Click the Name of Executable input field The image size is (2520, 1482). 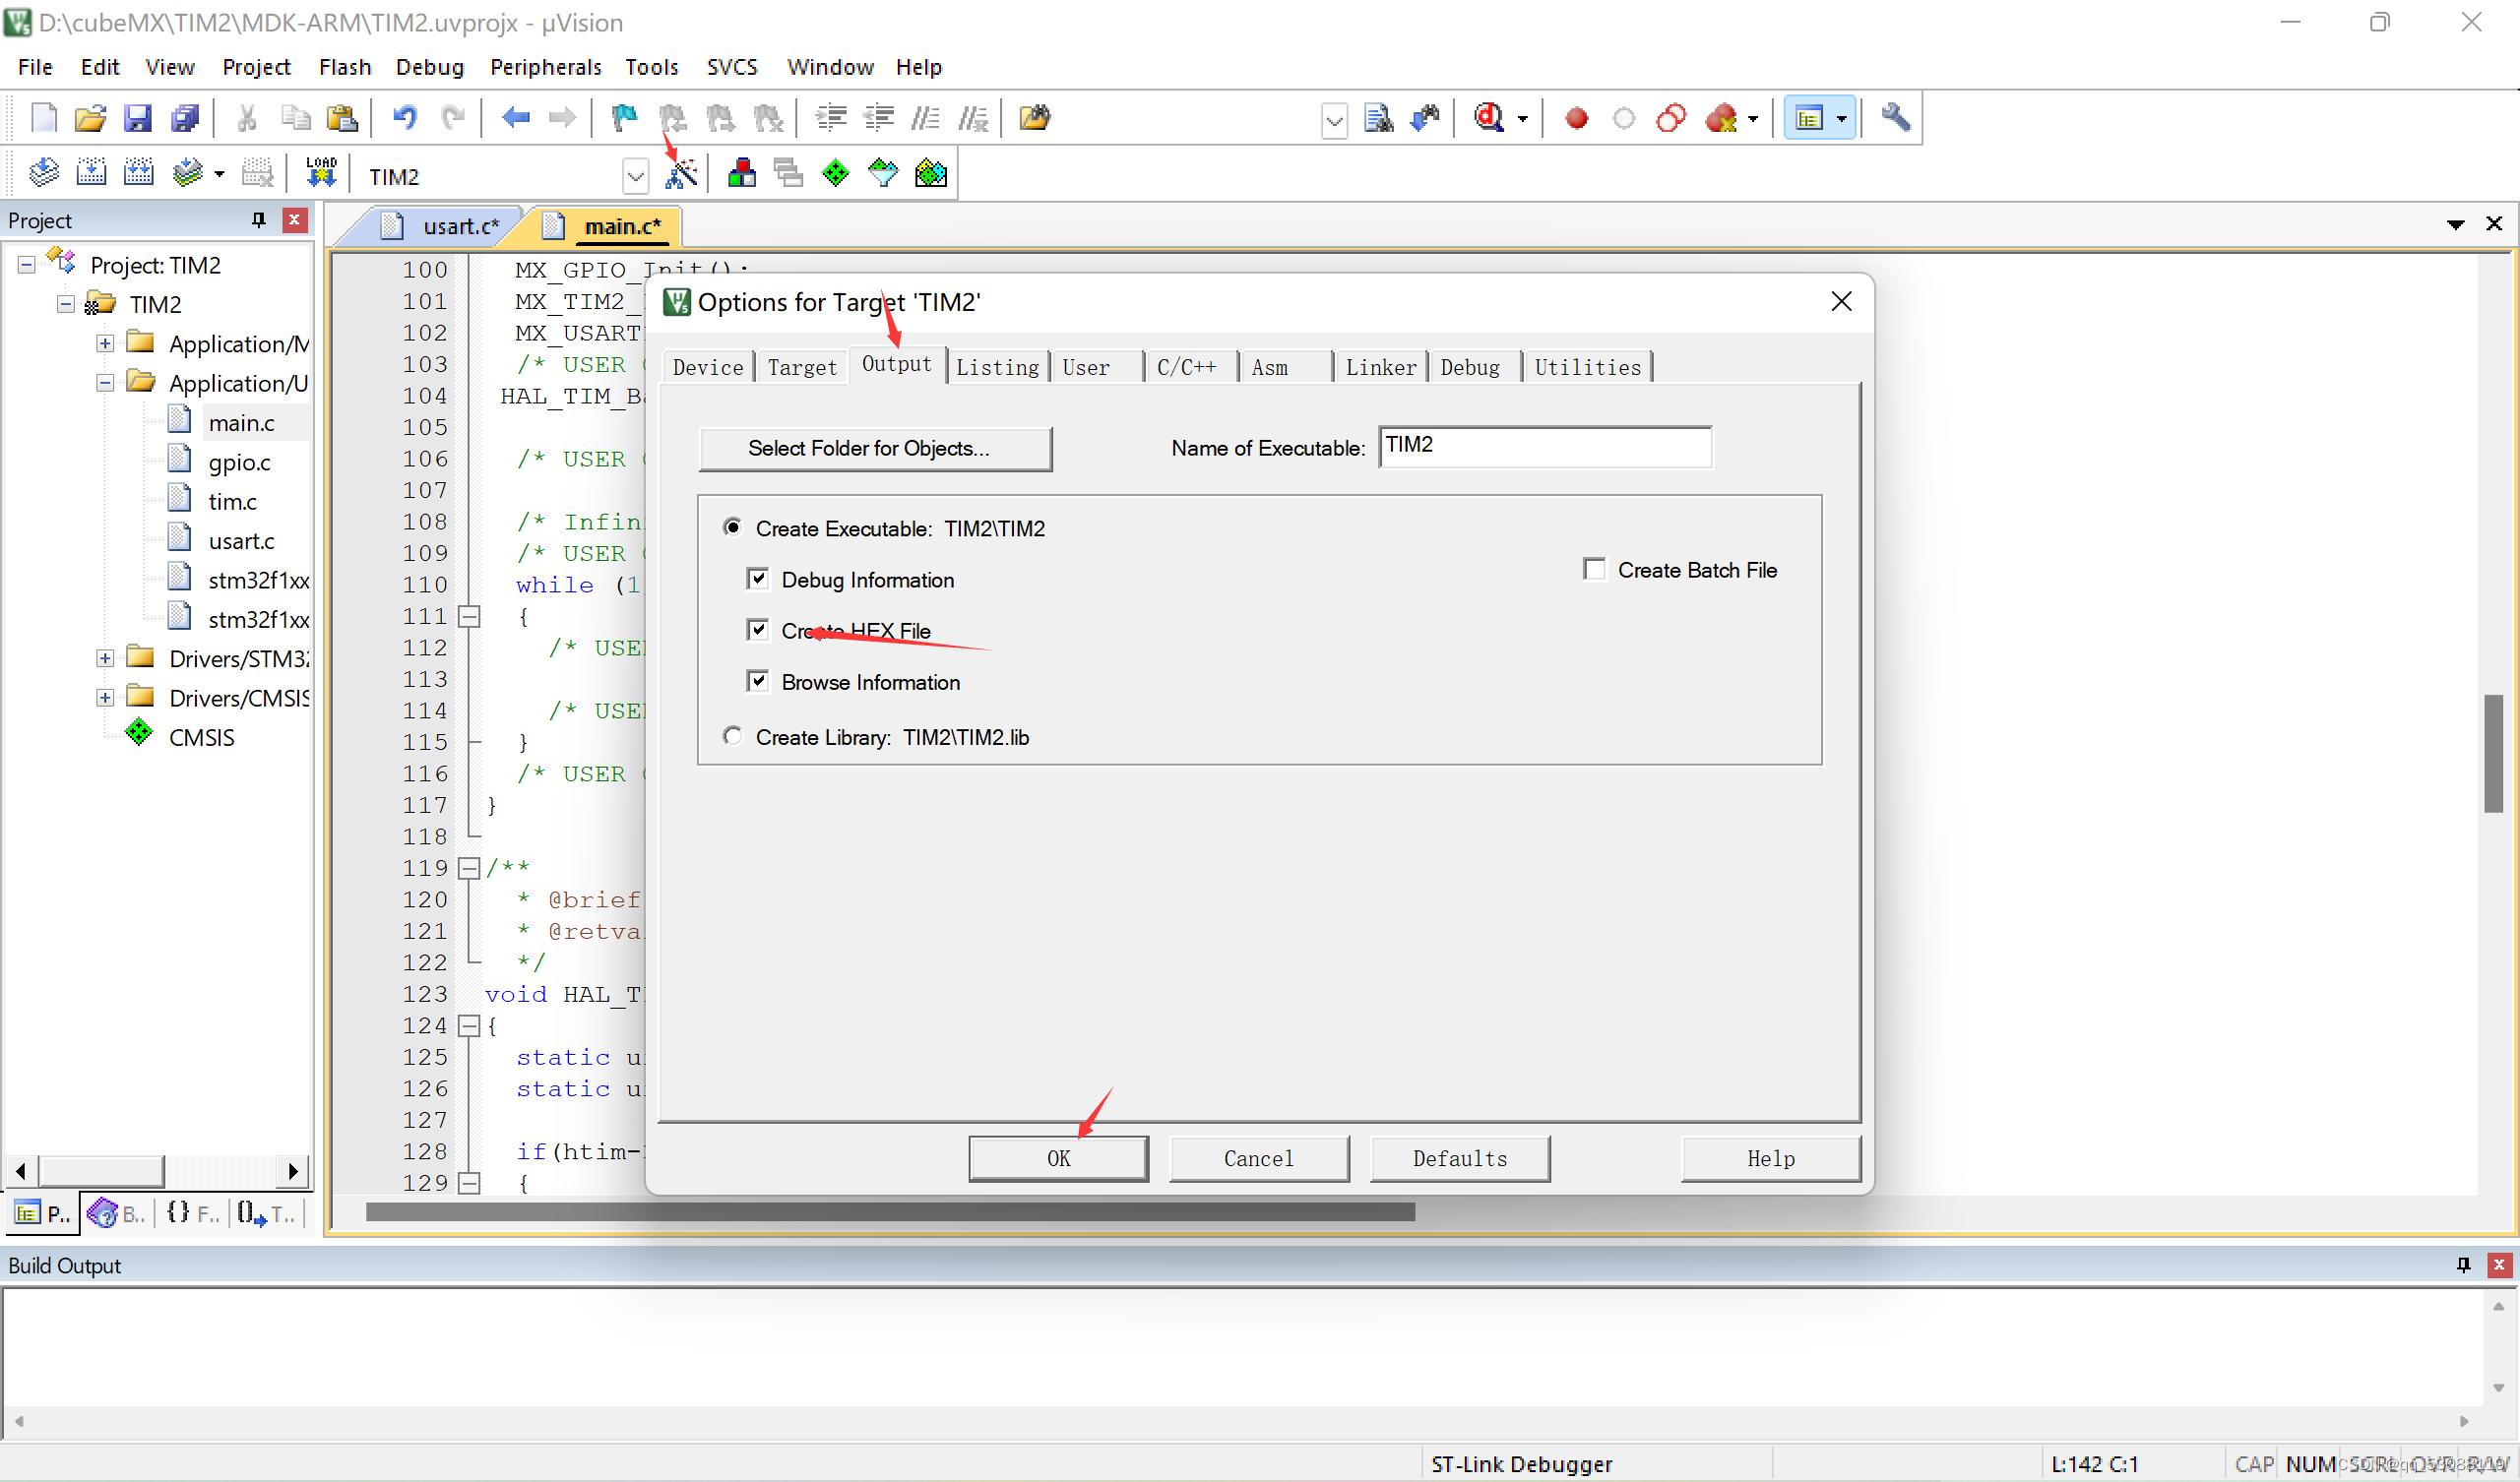[x=1544, y=446]
